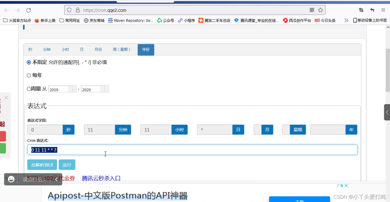Open the 西瓜创作平台 bookmark
390x202 pixels.
click(x=297, y=20)
